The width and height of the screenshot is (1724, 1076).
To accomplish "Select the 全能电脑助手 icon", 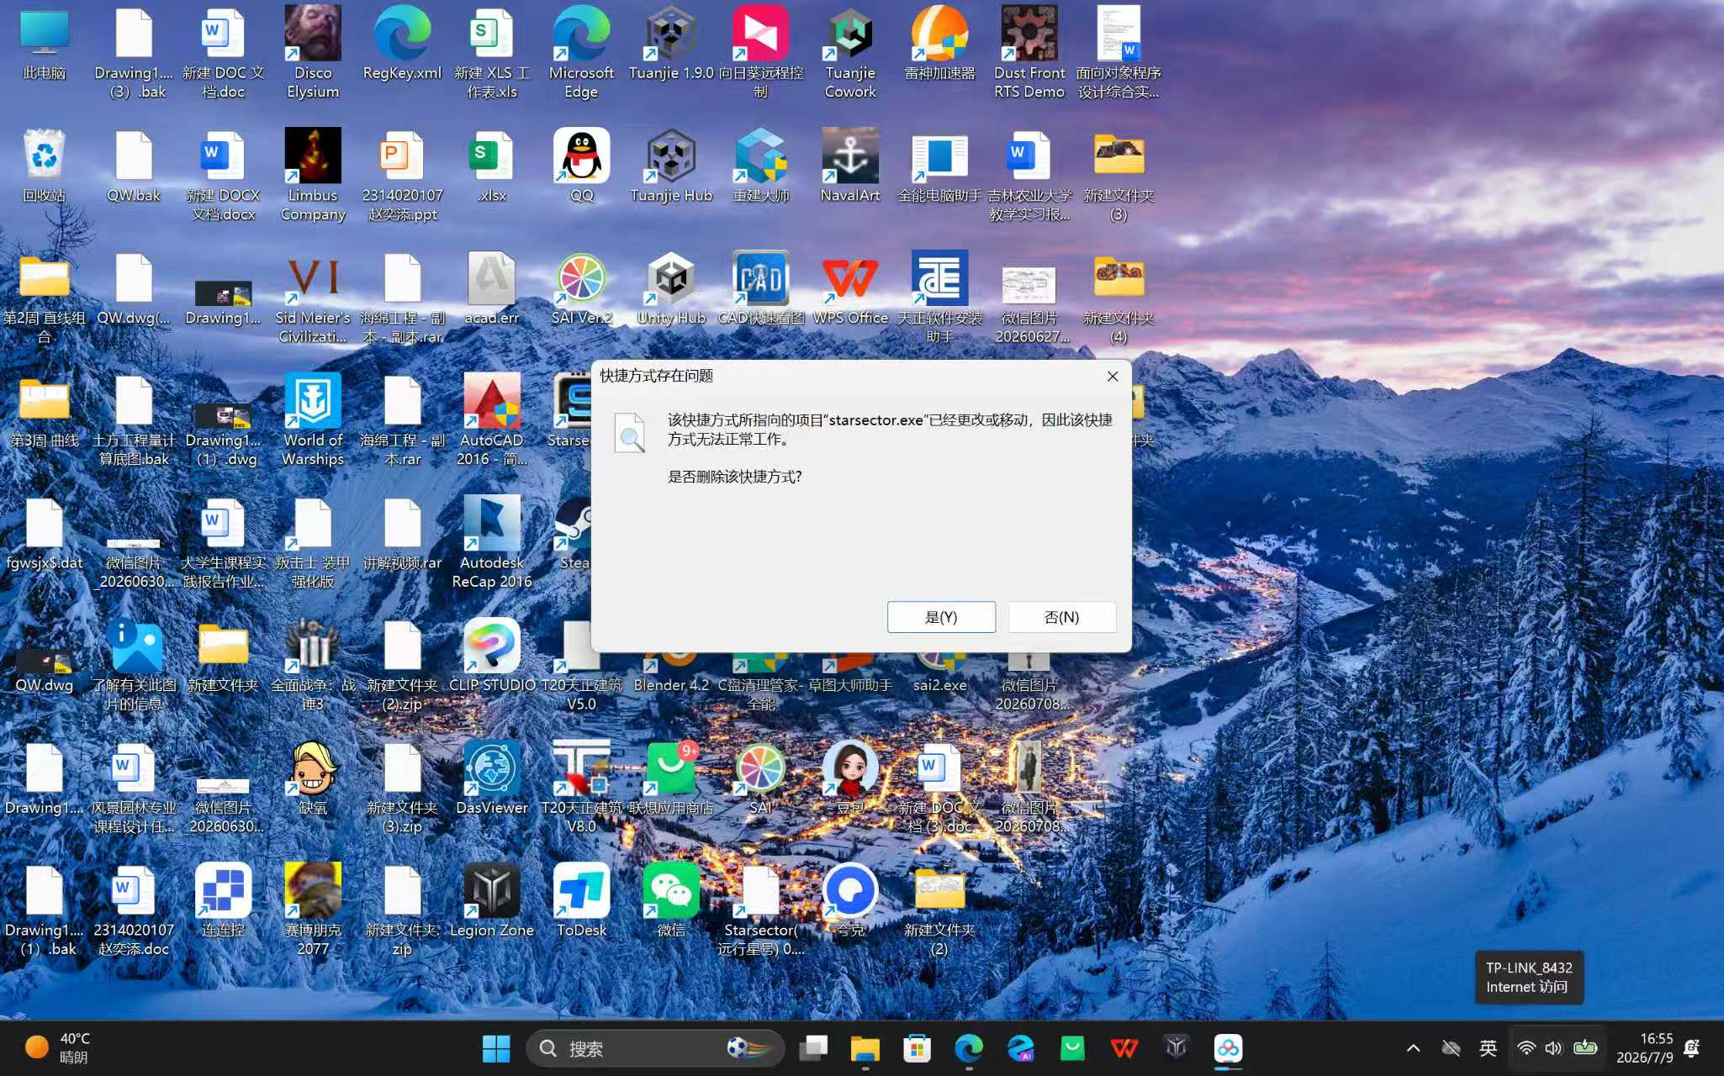I will [939, 166].
